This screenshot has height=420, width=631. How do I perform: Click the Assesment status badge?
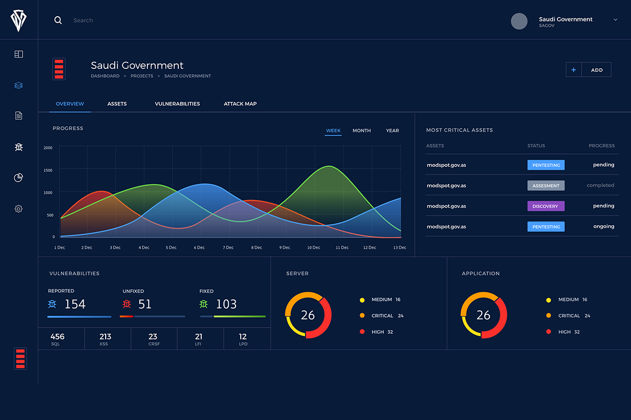(546, 185)
